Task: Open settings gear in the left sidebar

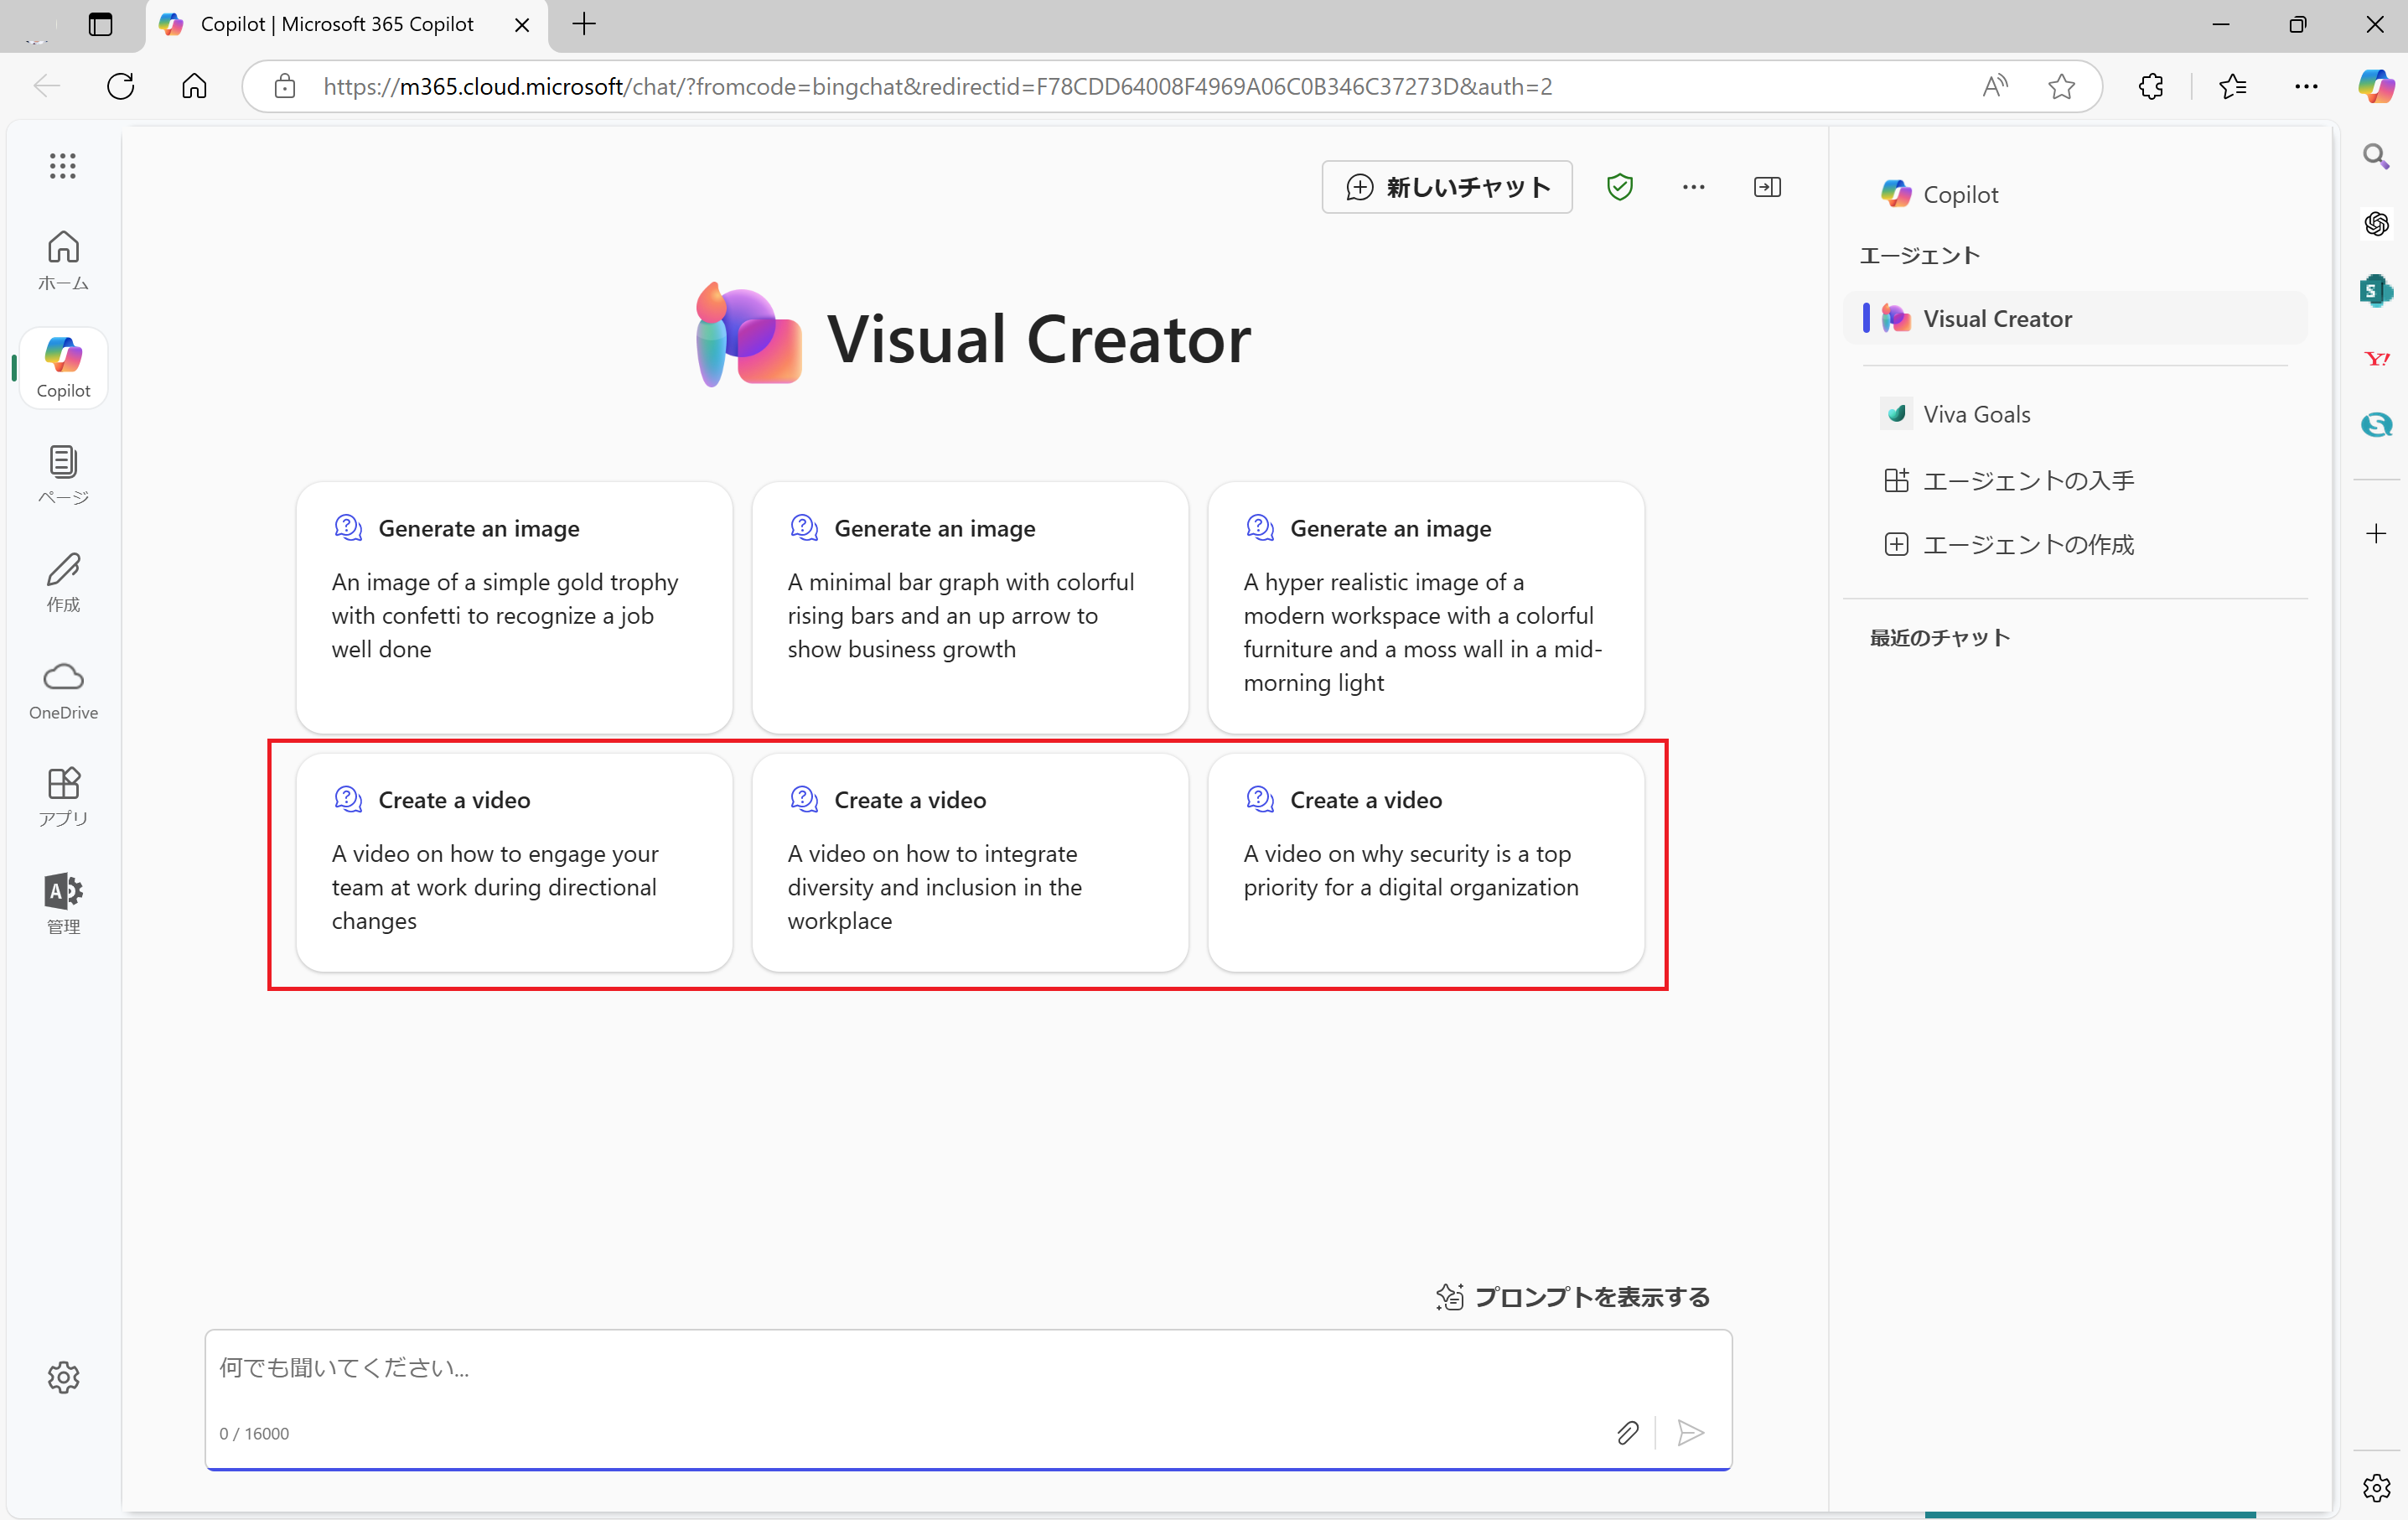Action: point(63,1378)
